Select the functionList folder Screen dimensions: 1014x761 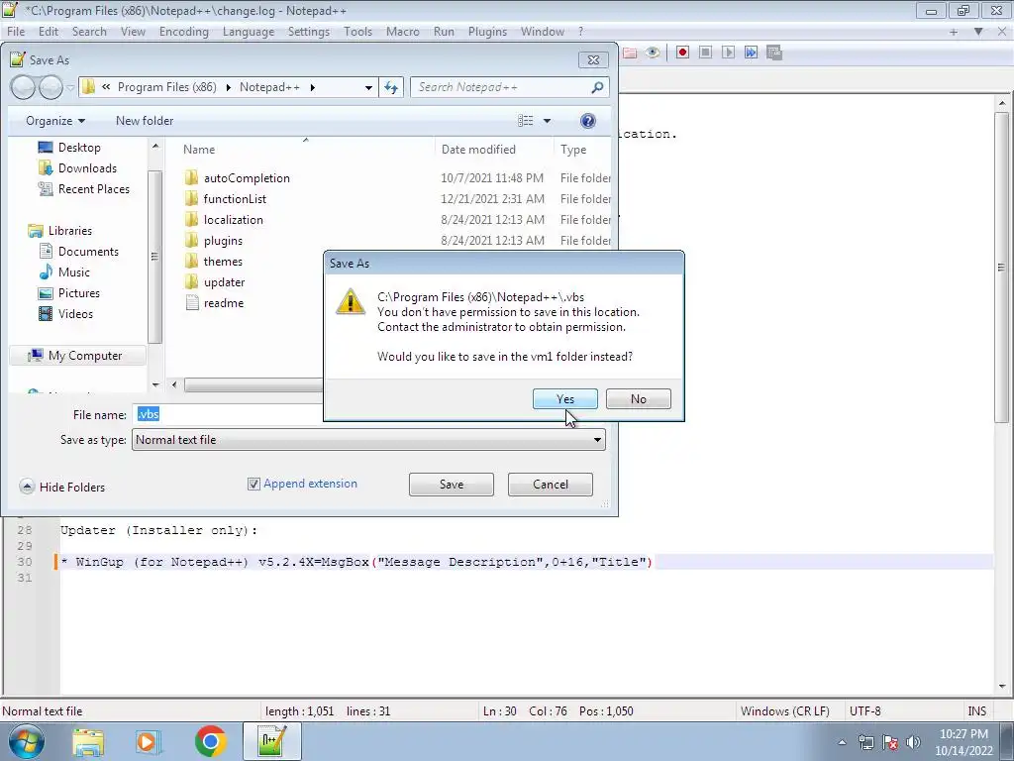[x=235, y=198]
